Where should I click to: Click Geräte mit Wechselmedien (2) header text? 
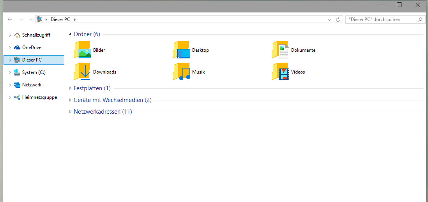[x=113, y=100]
